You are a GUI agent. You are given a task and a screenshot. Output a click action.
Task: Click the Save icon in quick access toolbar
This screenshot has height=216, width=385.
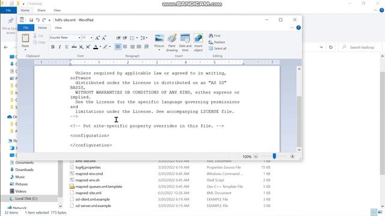pyautogui.click(x=31, y=20)
